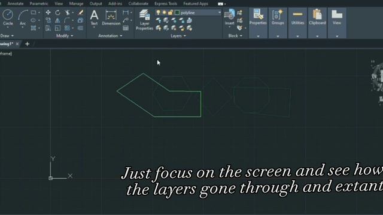Open the Properties panel dropdown
The height and width of the screenshot is (215, 383).
point(258,36)
